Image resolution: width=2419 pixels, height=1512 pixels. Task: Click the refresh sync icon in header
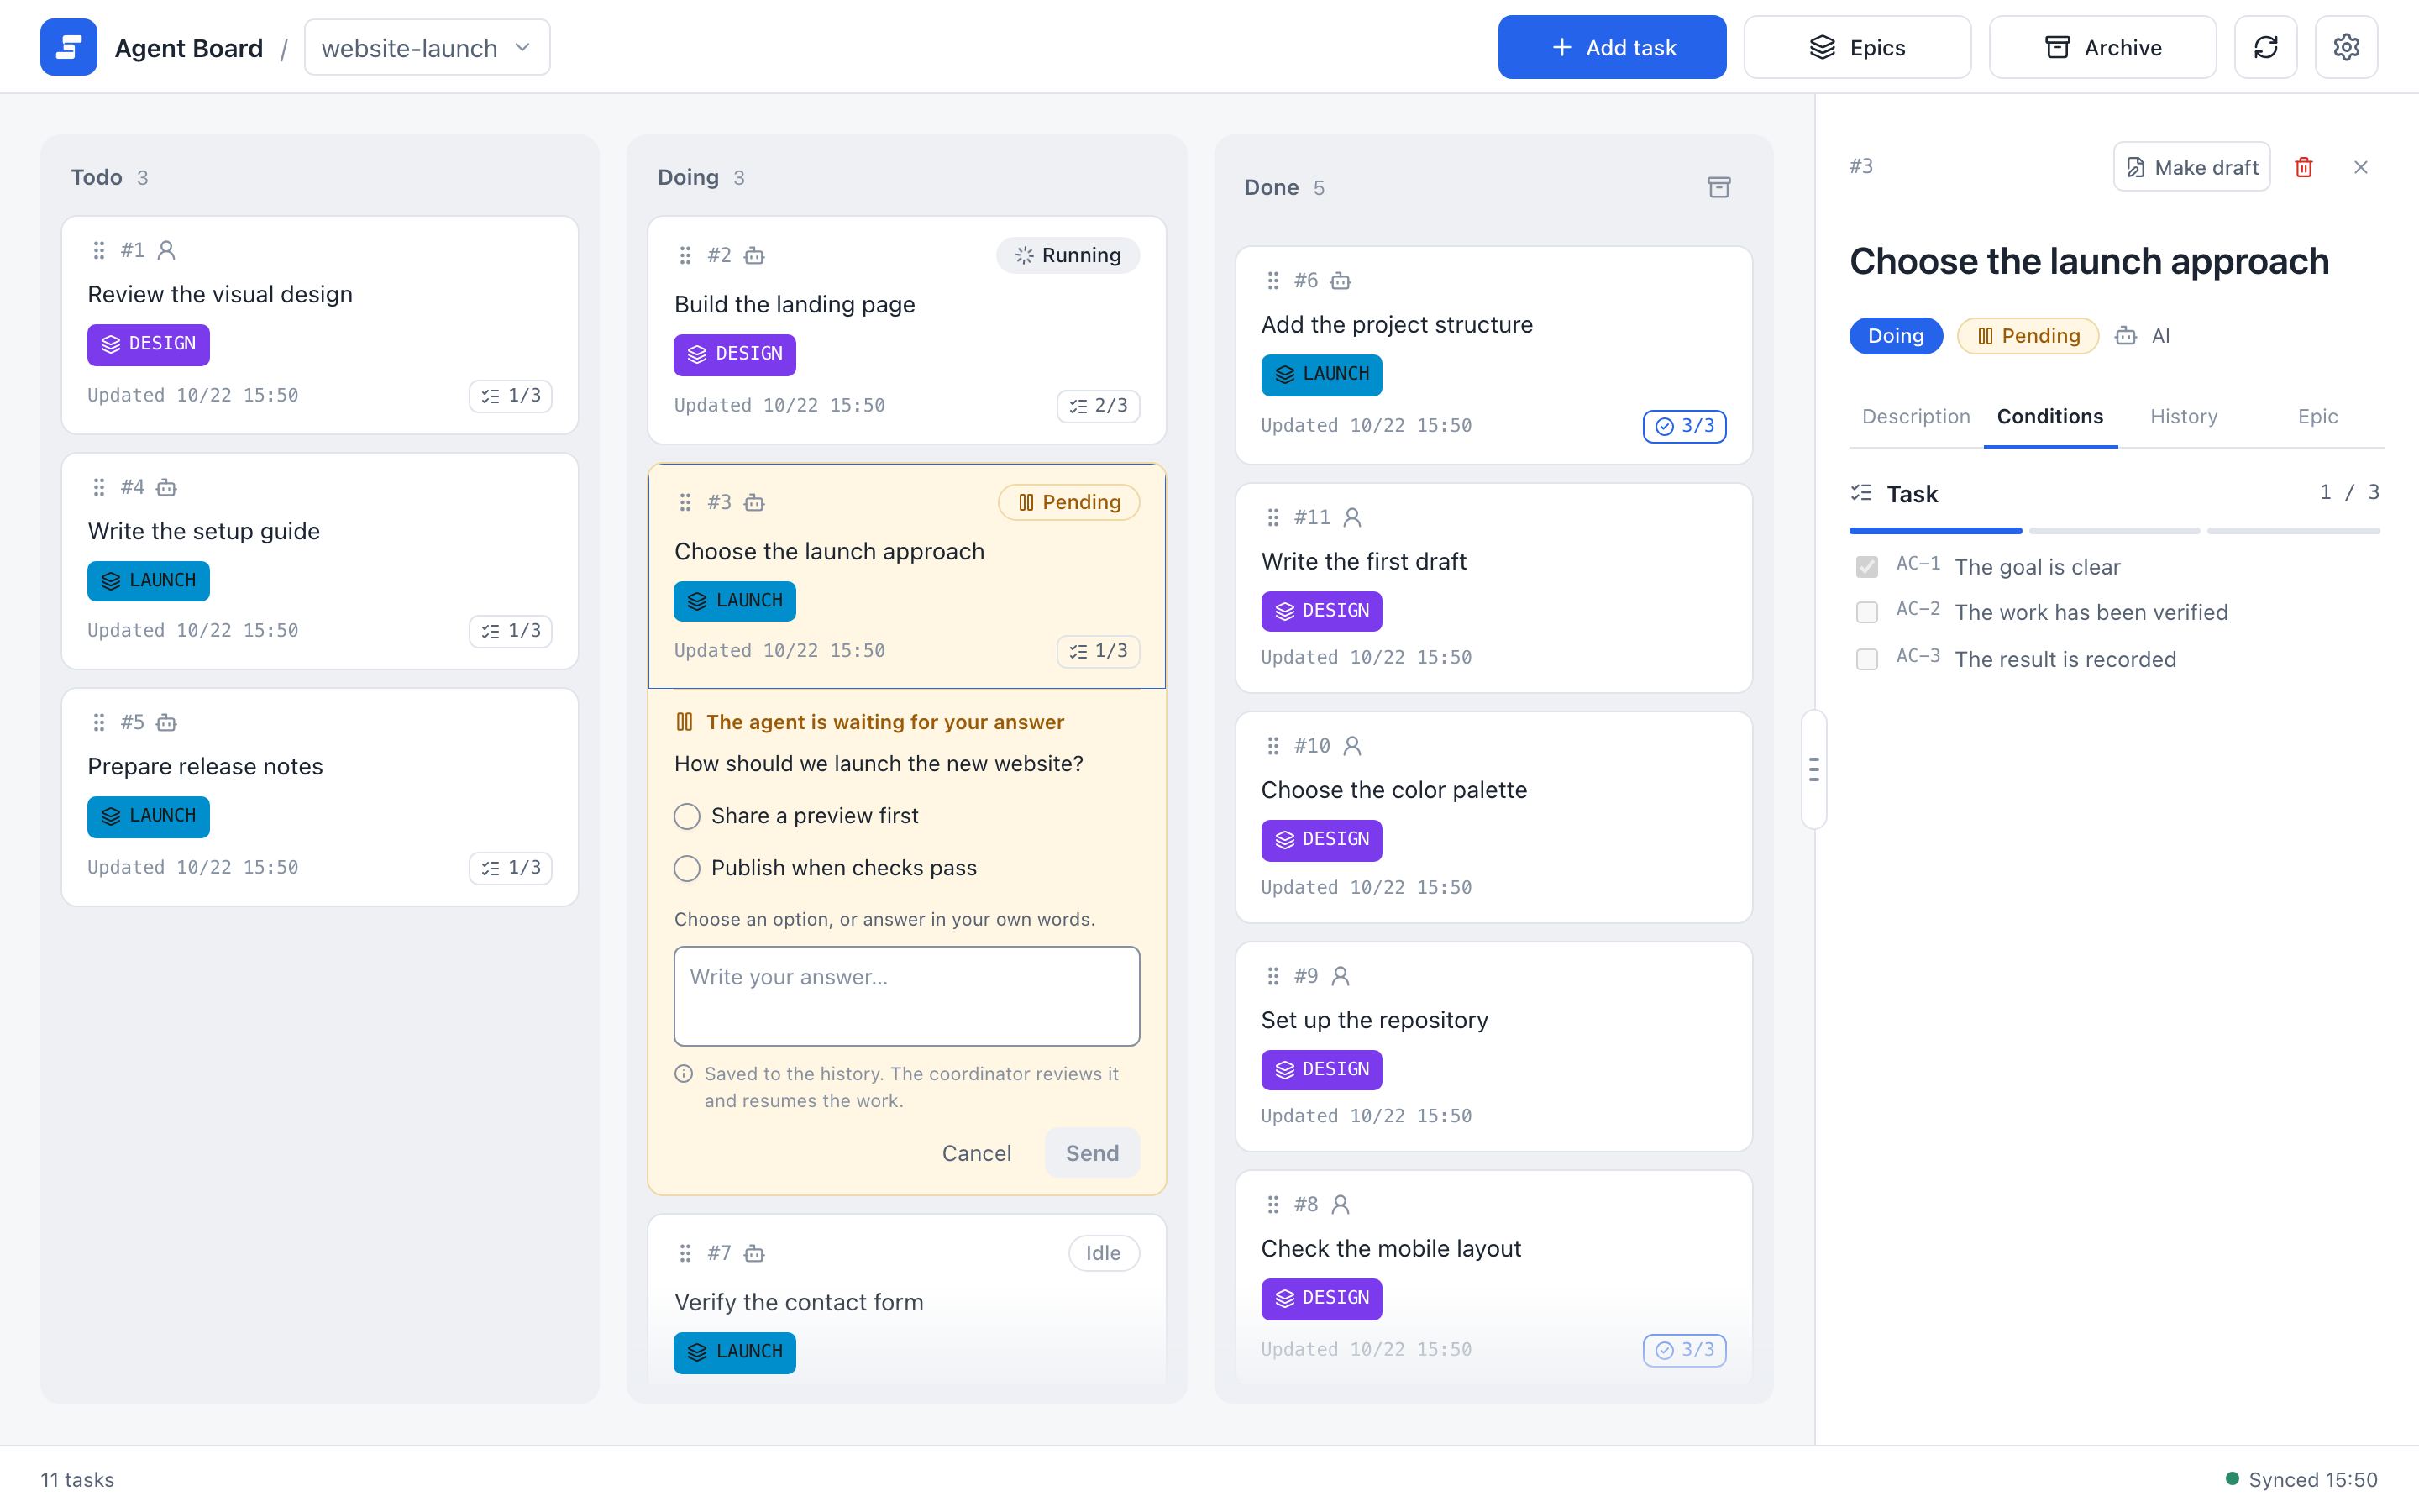(x=2265, y=47)
